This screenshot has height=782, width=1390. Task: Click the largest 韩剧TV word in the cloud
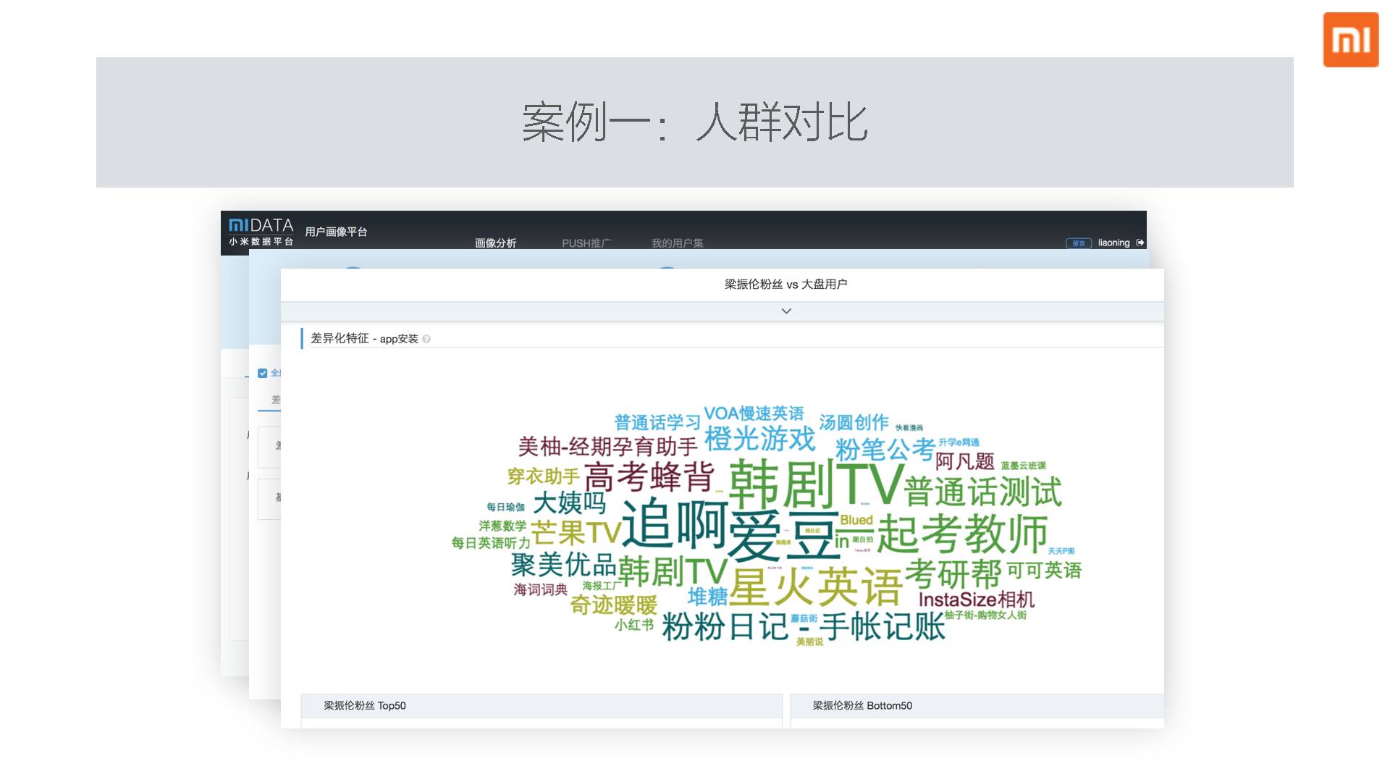816,484
